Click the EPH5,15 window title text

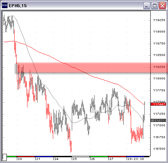coord(18,6)
